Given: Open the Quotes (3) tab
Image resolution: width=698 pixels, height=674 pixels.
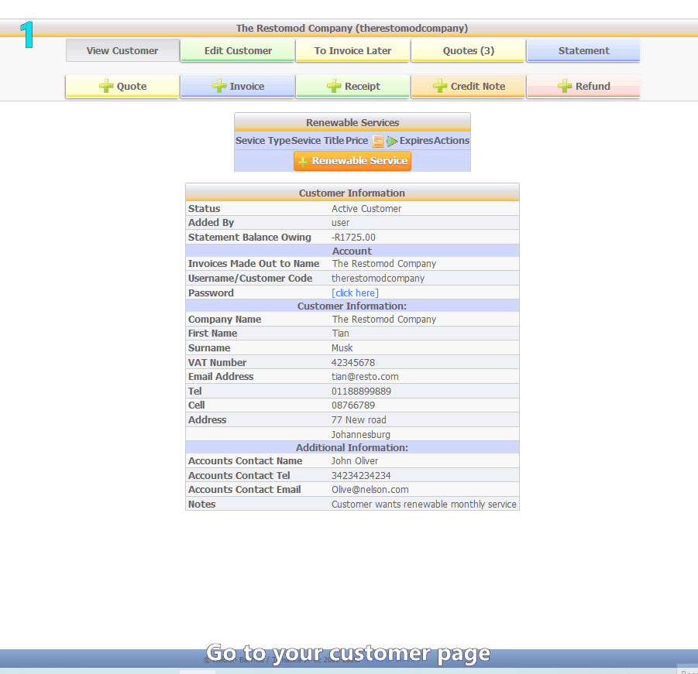Looking at the screenshot, I should [x=468, y=50].
